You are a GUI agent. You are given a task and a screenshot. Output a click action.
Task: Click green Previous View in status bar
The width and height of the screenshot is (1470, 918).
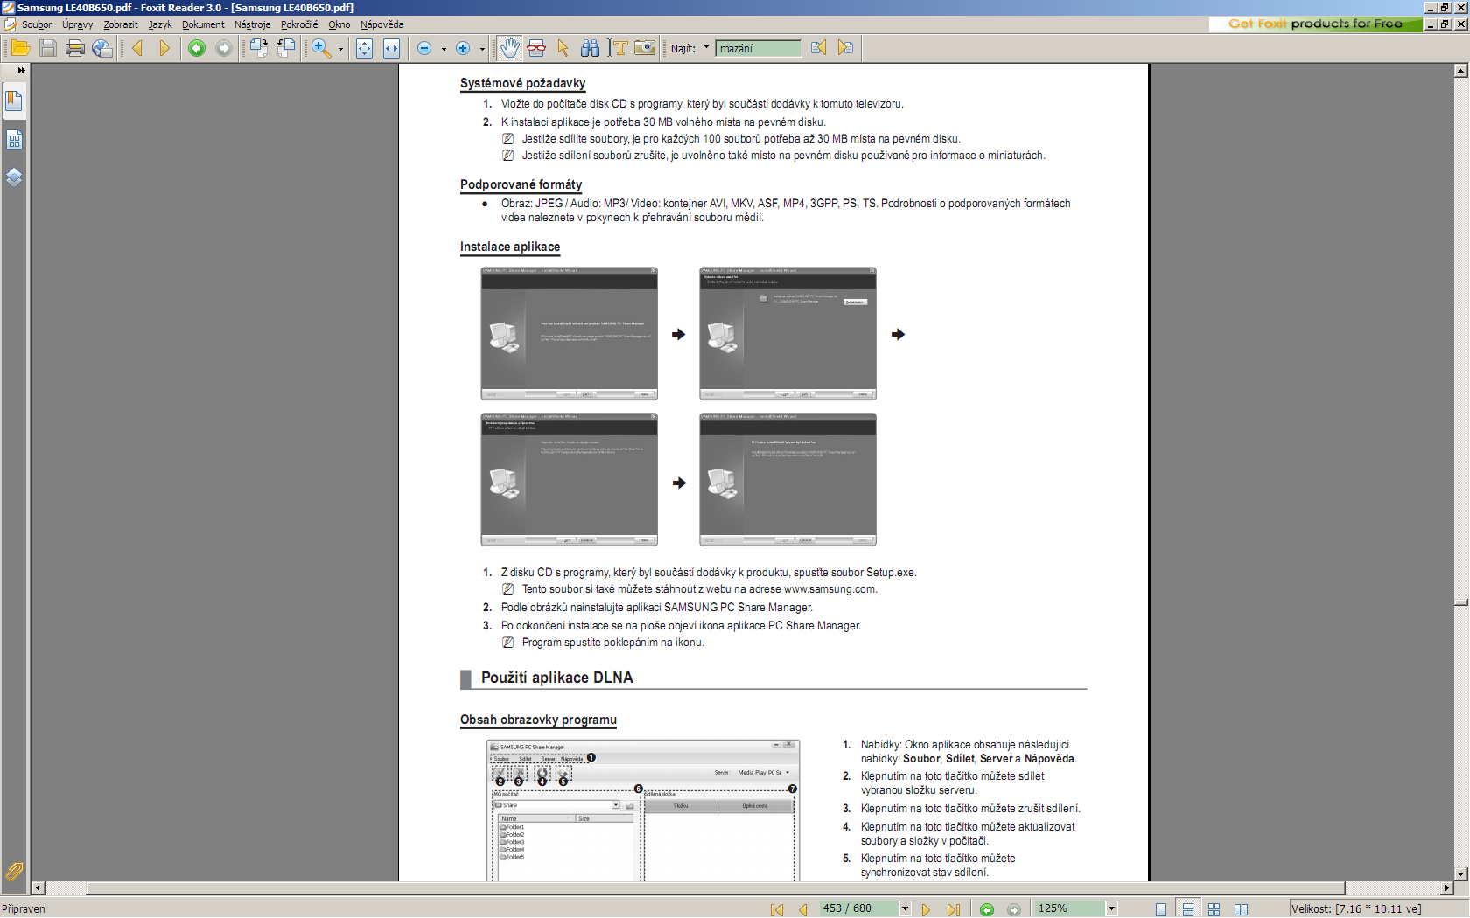click(987, 909)
